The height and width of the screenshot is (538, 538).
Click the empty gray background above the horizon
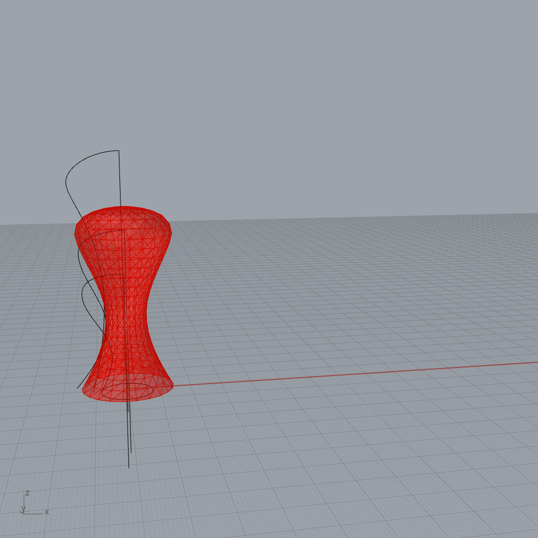(323, 108)
